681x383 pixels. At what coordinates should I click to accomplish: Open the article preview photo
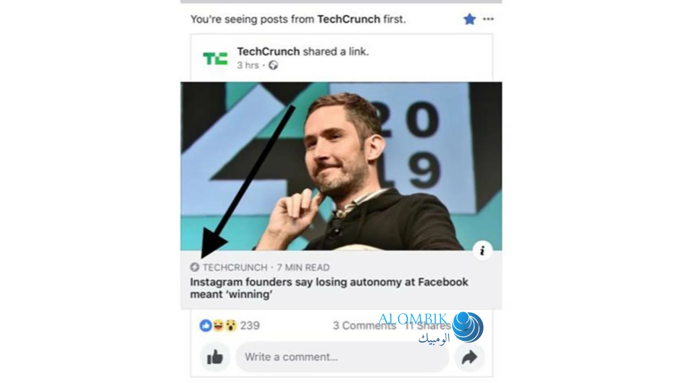point(341,166)
